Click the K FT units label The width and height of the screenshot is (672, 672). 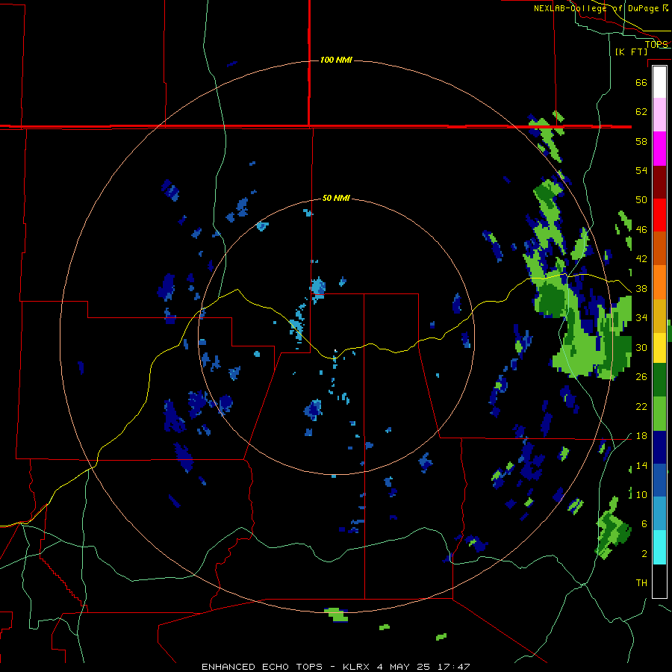pyautogui.click(x=631, y=52)
